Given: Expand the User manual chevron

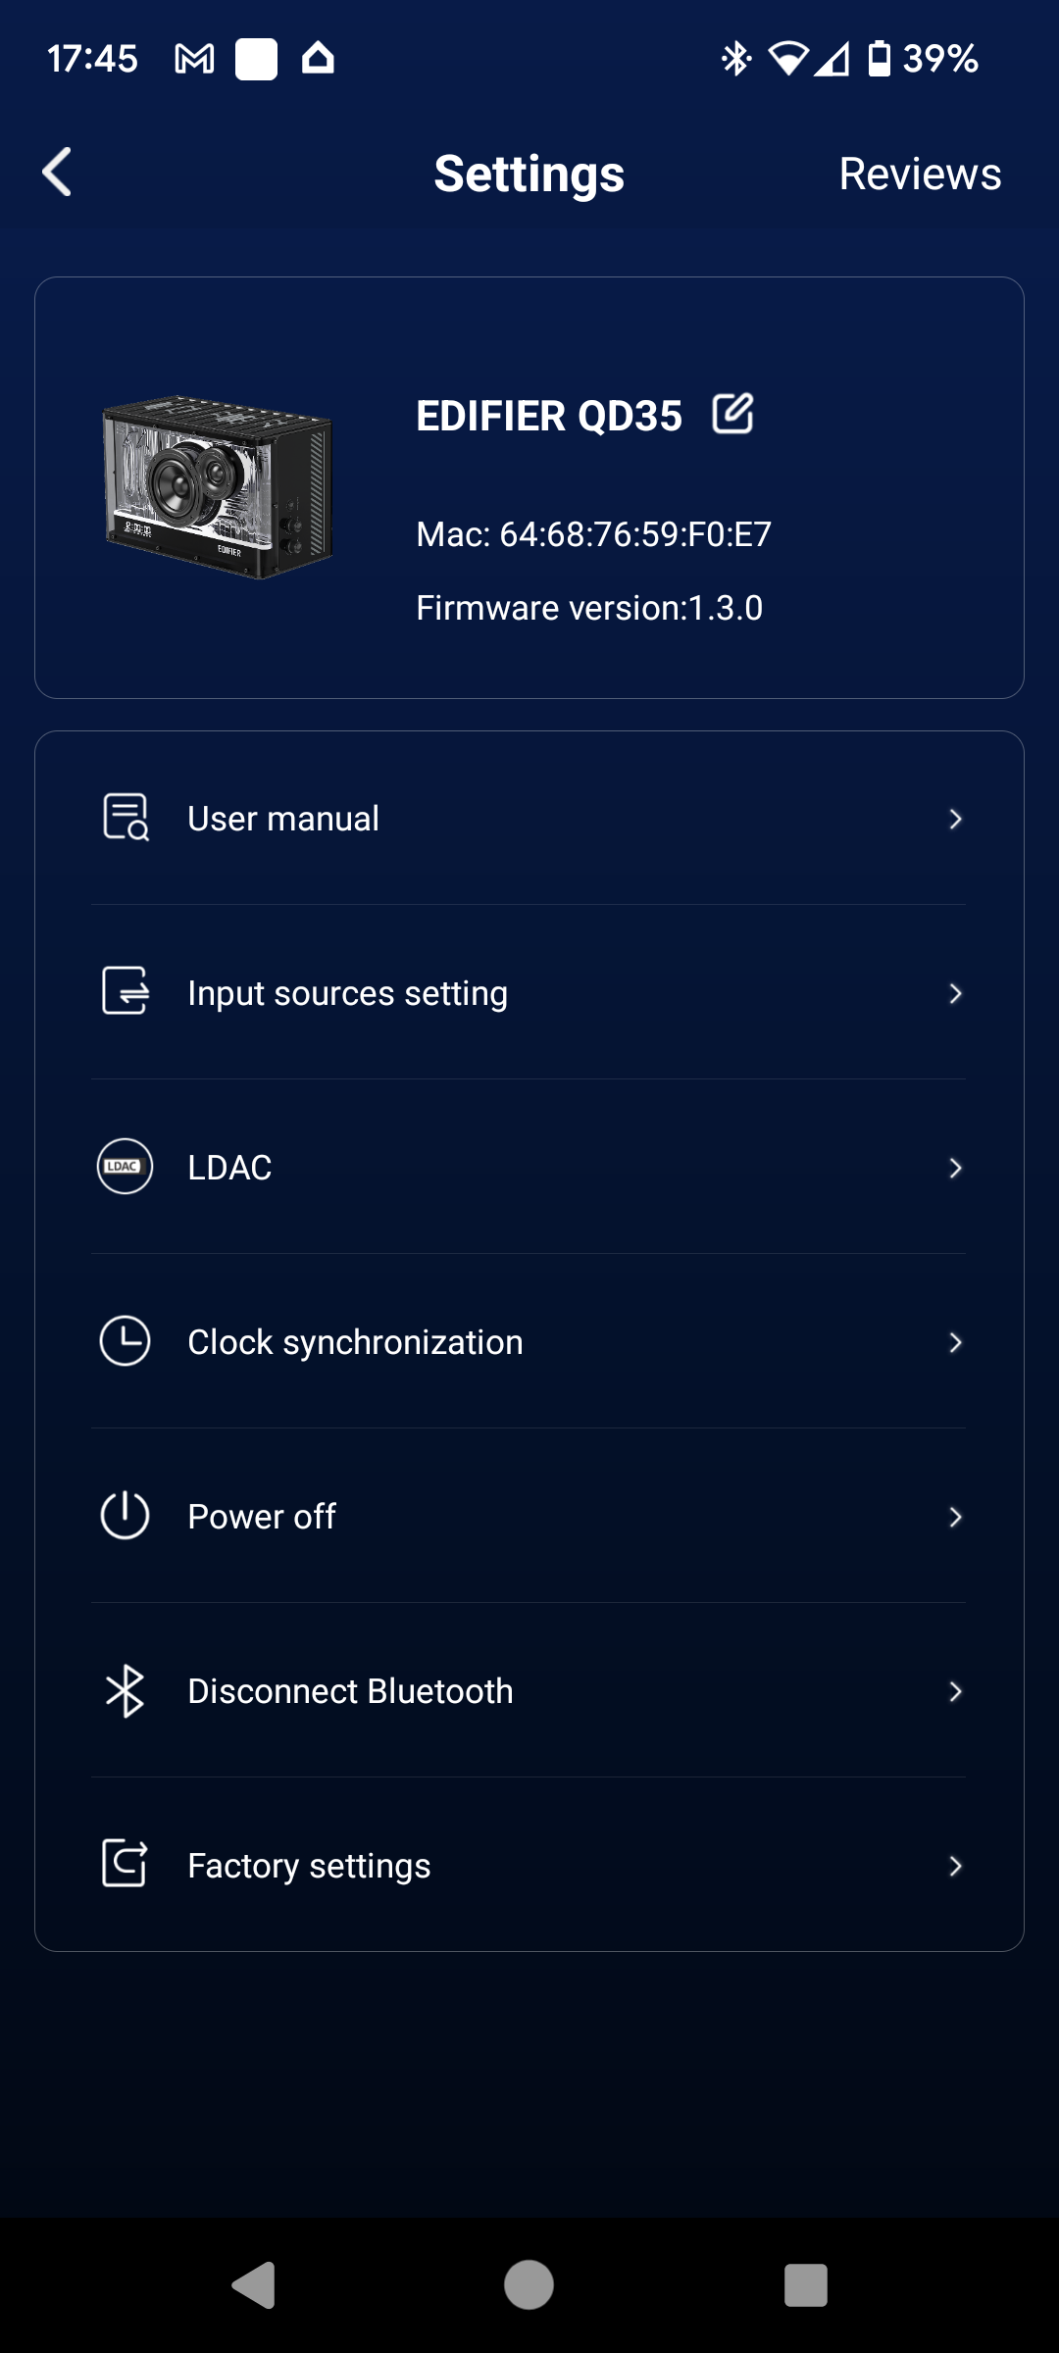Looking at the screenshot, I should coord(955,819).
